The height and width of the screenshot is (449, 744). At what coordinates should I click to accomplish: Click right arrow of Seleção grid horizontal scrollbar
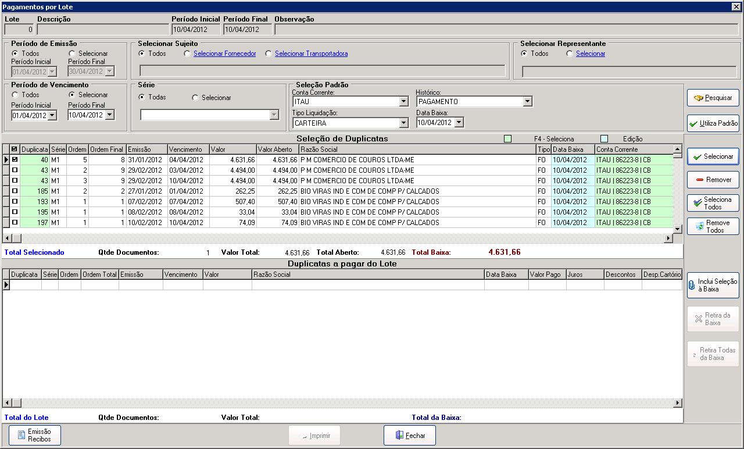668,238
